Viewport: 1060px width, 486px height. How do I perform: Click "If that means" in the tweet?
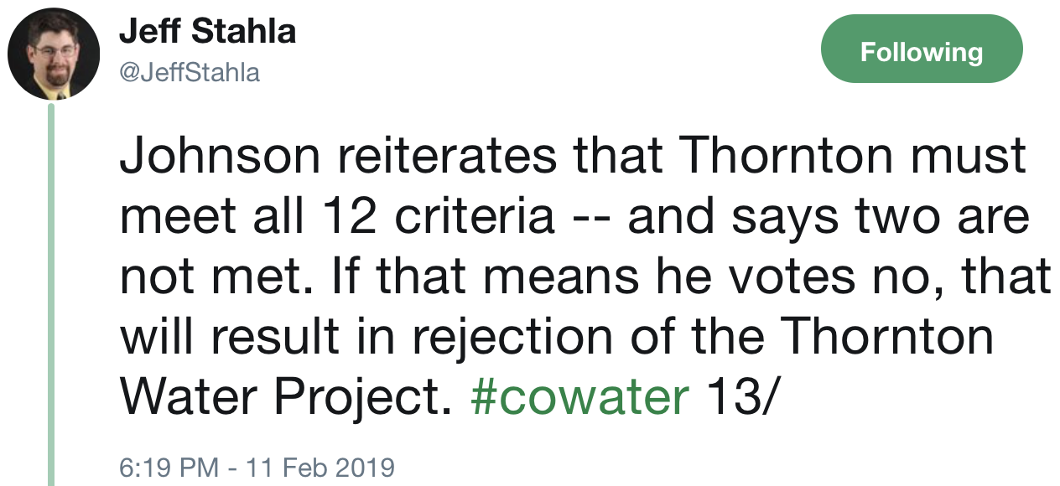tap(454, 277)
